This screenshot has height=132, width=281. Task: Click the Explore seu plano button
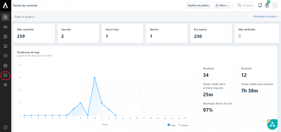199,5
